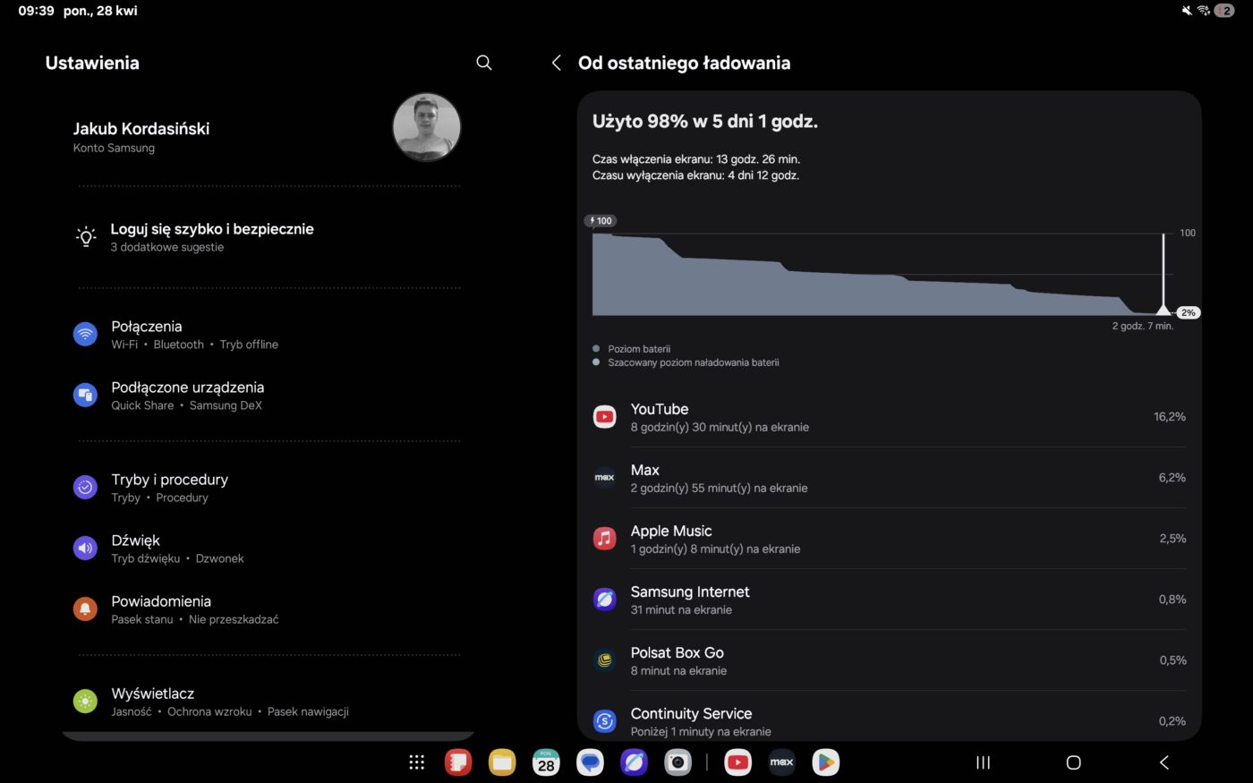Open Połączenia settings
The image size is (1253, 783).
pyautogui.click(x=268, y=335)
